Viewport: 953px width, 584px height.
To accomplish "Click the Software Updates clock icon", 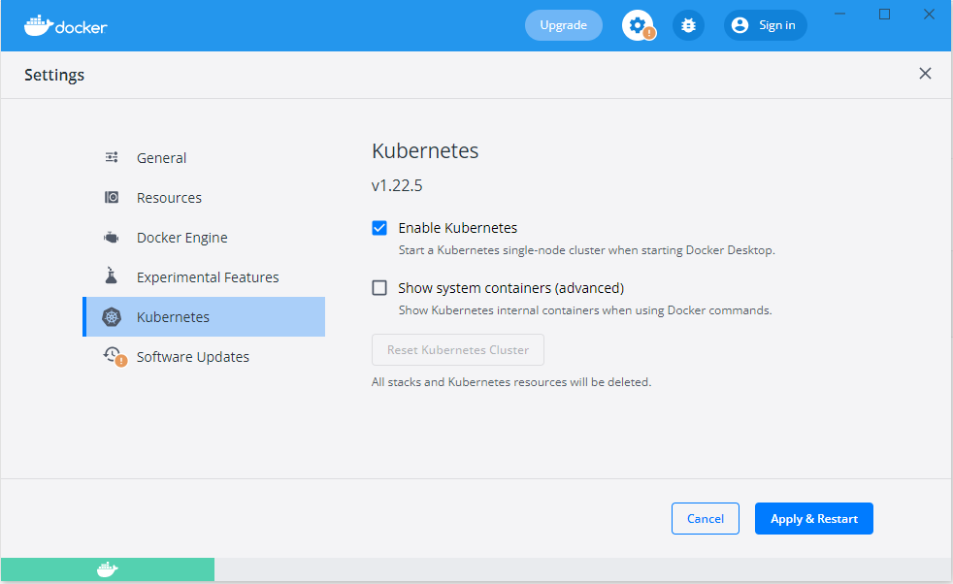I will tap(114, 356).
